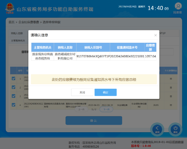Click the large 确认 button behind the dialog

[94, 121]
